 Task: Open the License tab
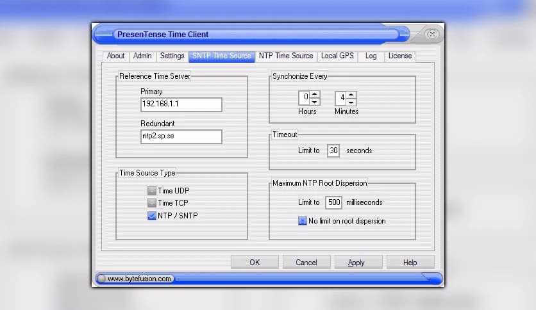pyautogui.click(x=400, y=56)
